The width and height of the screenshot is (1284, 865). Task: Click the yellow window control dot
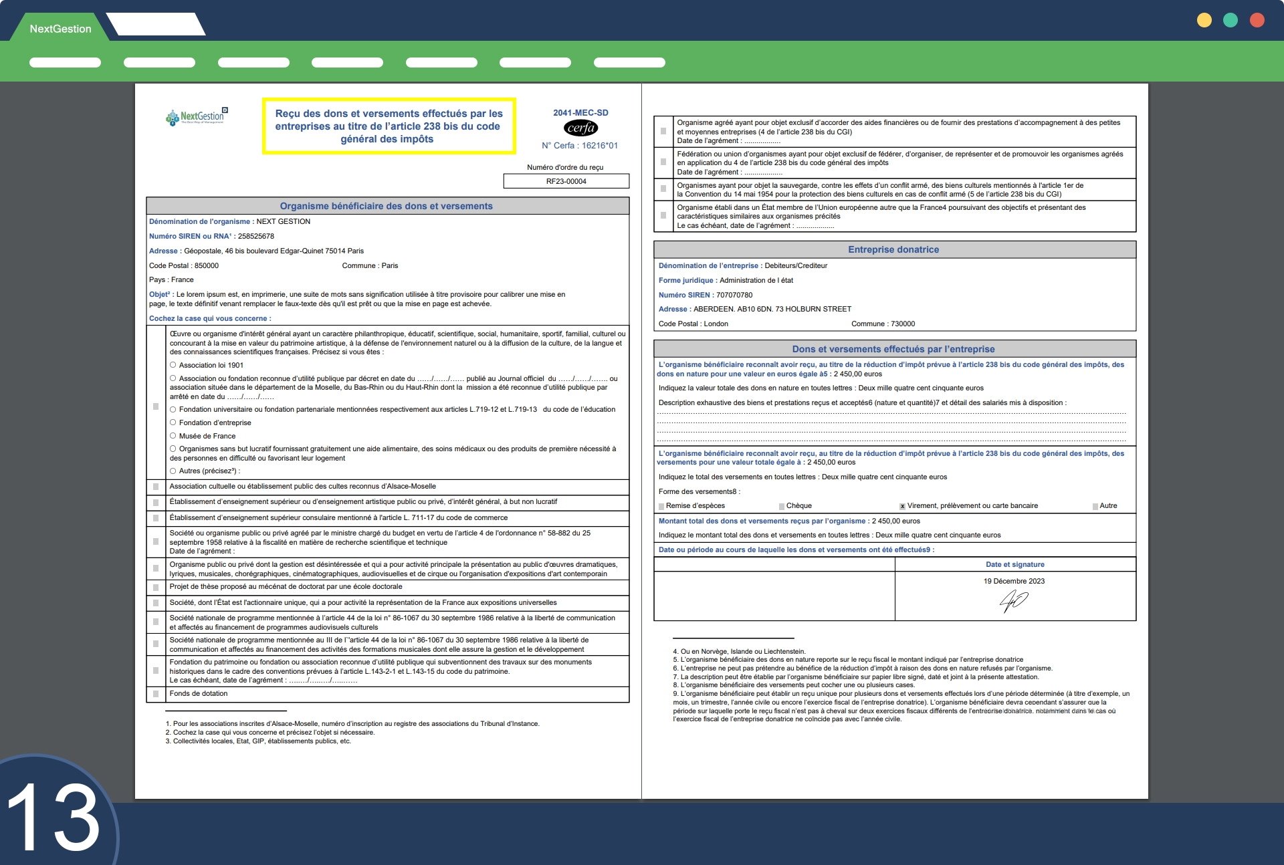coord(1204,20)
